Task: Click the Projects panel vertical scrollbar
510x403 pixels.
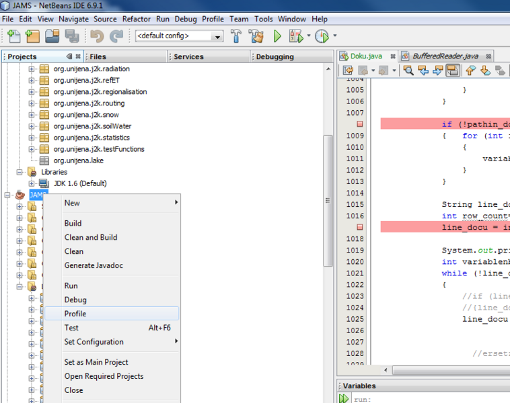Action: pyautogui.click(x=328, y=201)
